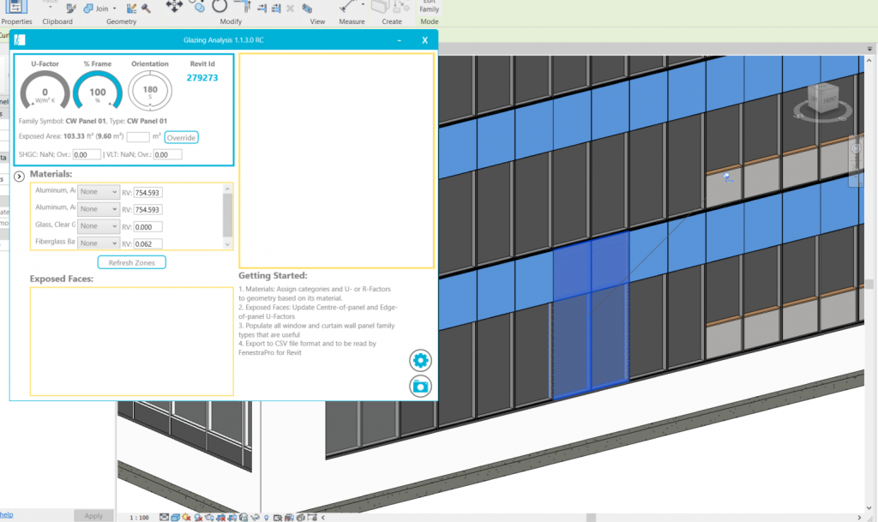Select the Trim/Extend to Corner tool
The image size is (878, 522).
[x=243, y=6]
